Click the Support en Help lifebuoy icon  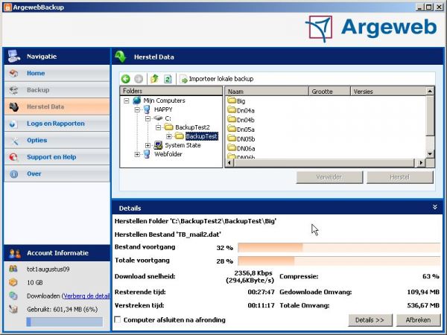click(13, 157)
